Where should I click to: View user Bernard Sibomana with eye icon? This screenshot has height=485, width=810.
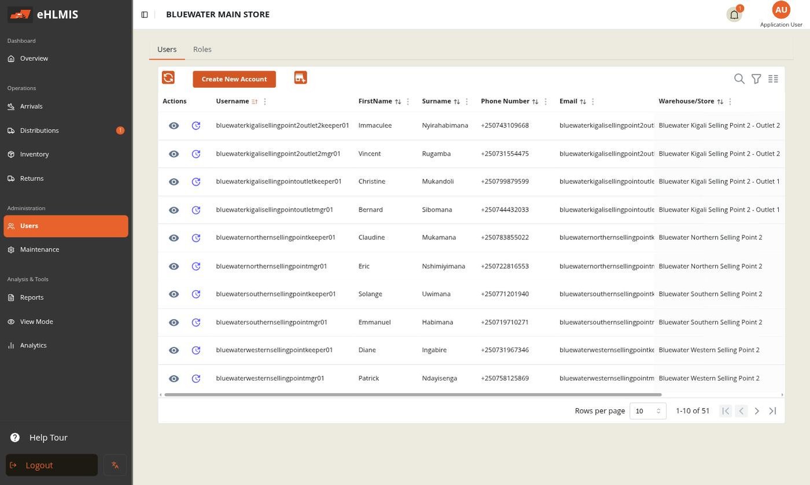(174, 210)
